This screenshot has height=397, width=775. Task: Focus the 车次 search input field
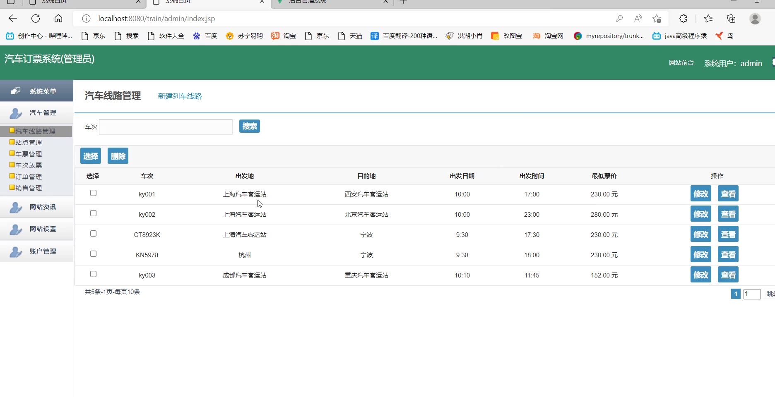166,127
